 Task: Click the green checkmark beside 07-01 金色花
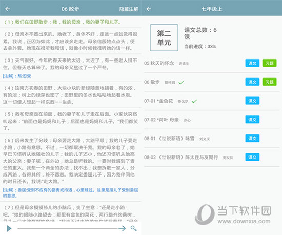[x=194, y=101]
